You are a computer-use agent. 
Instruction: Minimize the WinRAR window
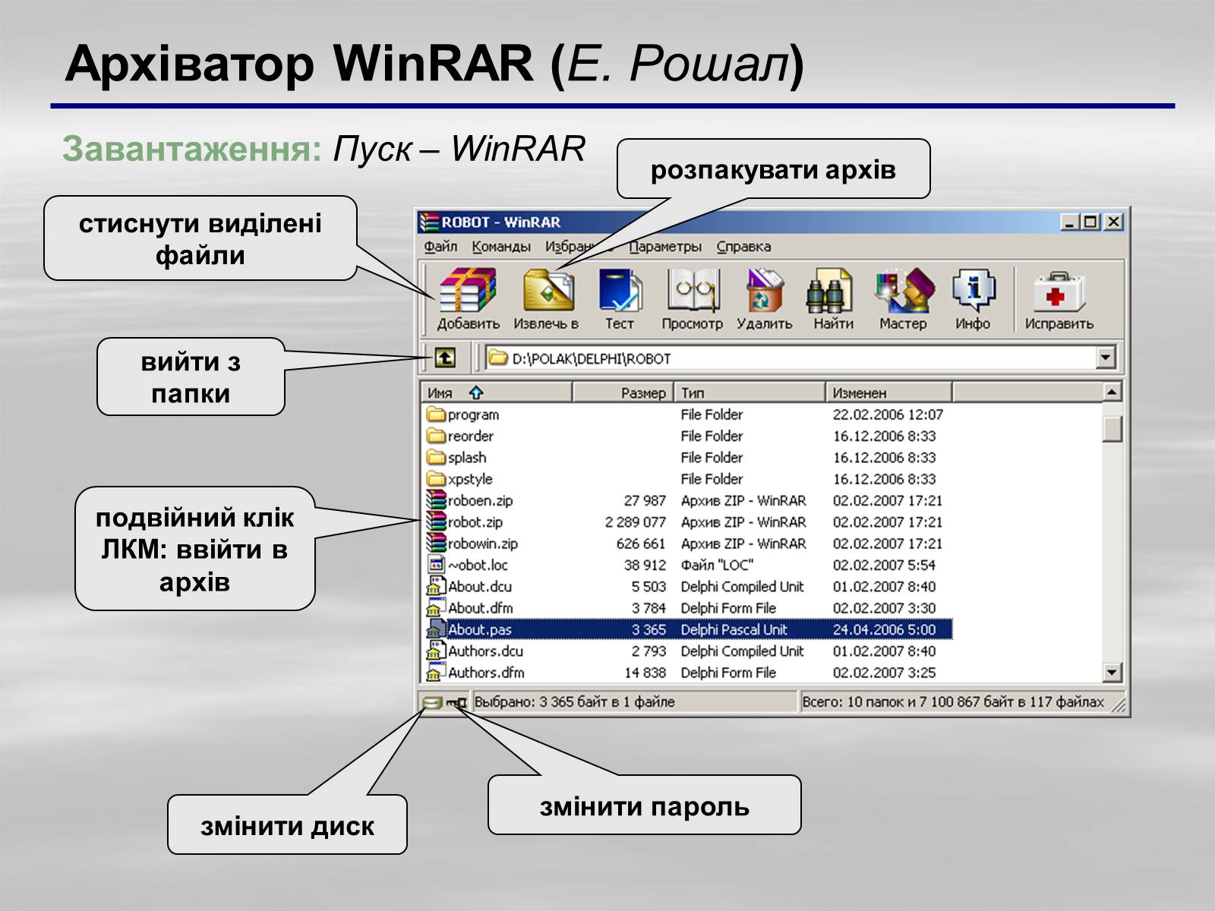[1071, 222]
